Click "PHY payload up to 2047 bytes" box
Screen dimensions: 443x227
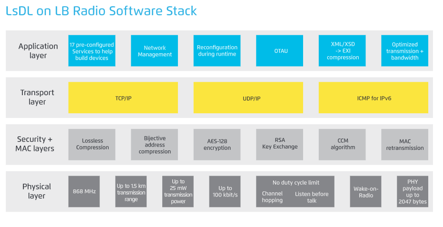[413, 191]
